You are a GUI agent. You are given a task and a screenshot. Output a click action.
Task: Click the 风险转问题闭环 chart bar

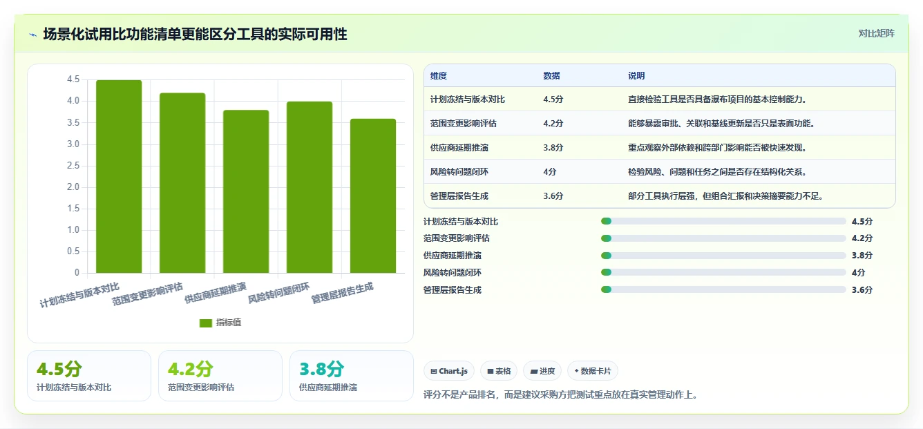click(x=310, y=187)
